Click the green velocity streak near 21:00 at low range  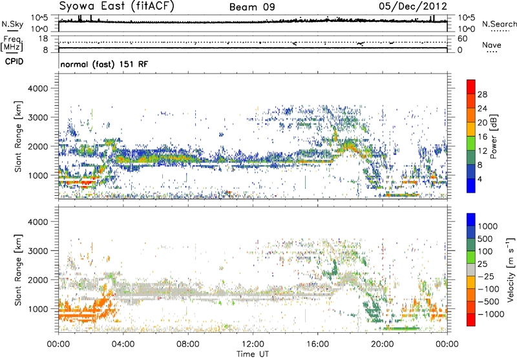click(401, 328)
